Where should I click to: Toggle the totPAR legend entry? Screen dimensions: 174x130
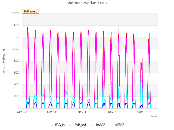(98, 125)
